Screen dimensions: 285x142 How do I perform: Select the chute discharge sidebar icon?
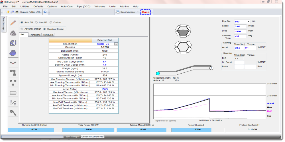click(x=13, y=113)
